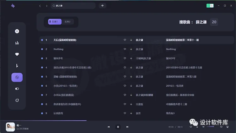Viewport: 236px width, 133px height.
Task: Open the album name Nothing in row 2
Action: (171, 49)
